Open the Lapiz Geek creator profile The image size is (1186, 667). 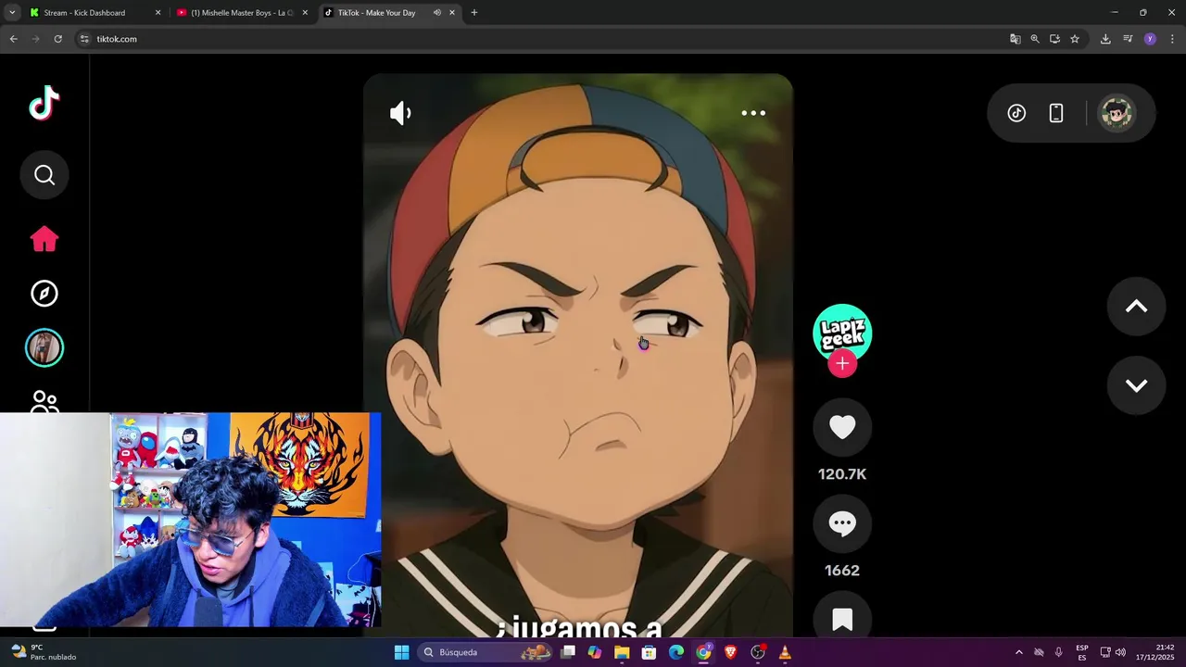click(842, 332)
